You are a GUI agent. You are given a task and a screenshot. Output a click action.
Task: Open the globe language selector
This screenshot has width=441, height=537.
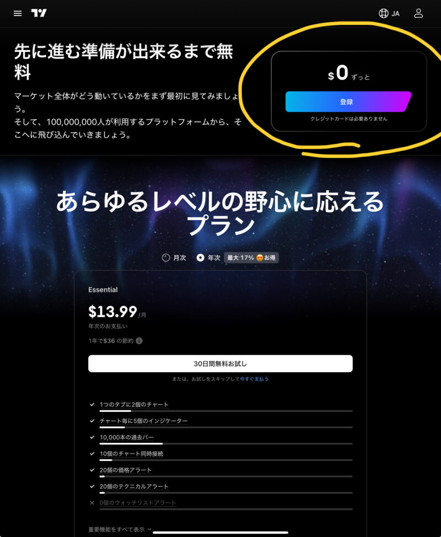click(x=384, y=13)
